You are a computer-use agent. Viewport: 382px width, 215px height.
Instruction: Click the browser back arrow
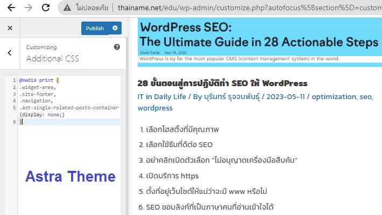coord(11,8)
